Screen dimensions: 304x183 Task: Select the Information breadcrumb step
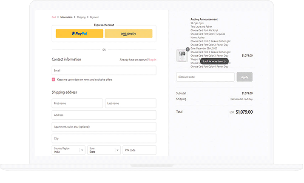[x=66, y=17]
